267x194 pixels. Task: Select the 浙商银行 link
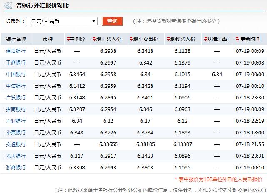pyautogui.click(x=16, y=167)
